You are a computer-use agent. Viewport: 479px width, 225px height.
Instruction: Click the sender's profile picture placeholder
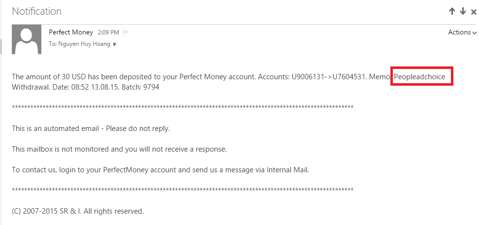click(x=26, y=39)
